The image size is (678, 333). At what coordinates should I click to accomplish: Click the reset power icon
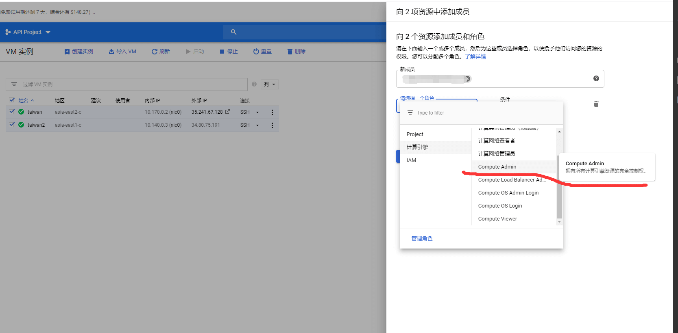pos(256,52)
